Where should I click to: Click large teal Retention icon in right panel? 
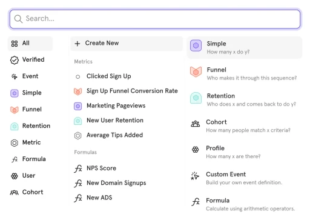[196, 98]
